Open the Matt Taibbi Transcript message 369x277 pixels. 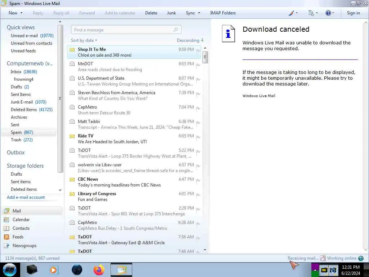(x=134, y=124)
